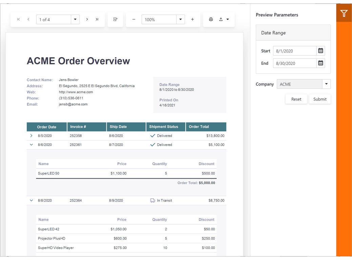The width and height of the screenshot is (352, 260).
Task: Print the ACME Order Overview report
Action: click(x=211, y=19)
